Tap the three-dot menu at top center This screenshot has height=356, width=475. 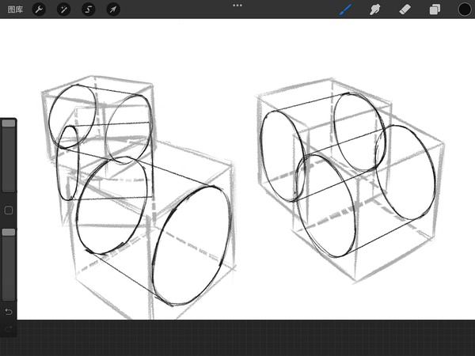coord(237,6)
